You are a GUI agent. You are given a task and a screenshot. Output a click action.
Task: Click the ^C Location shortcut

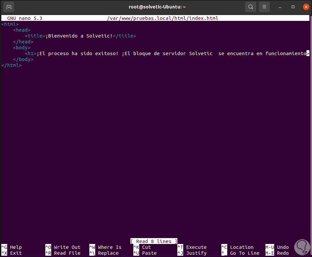click(x=237, y=247)
